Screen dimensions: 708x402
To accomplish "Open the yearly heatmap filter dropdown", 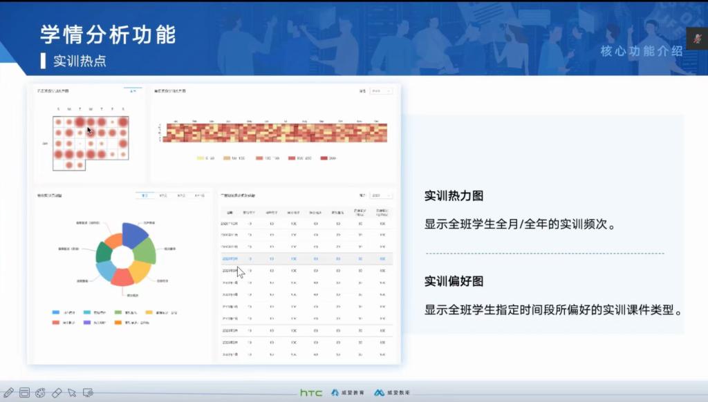I will coord(380,91).
